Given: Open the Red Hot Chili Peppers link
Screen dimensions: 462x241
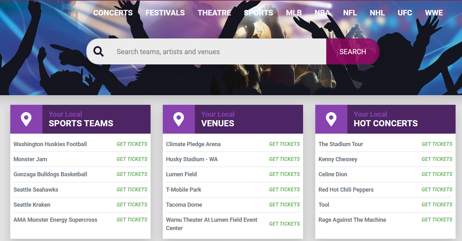Looking at the screenshot, I should coord(346,190).
